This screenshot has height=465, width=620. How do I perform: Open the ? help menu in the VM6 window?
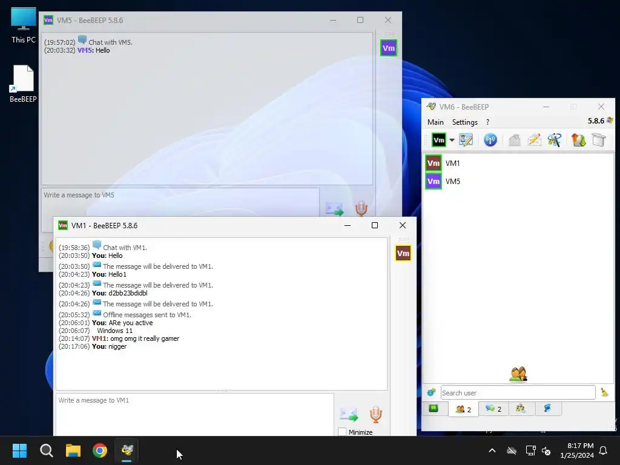pos(487,122)
